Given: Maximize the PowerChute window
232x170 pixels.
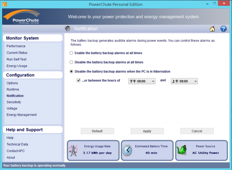Looking at the screenshot, I should pos(214,3).
